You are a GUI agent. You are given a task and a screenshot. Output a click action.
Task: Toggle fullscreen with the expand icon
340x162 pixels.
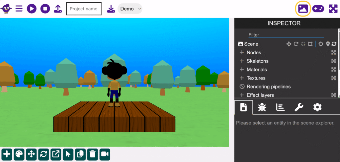[x=333, y=9]
